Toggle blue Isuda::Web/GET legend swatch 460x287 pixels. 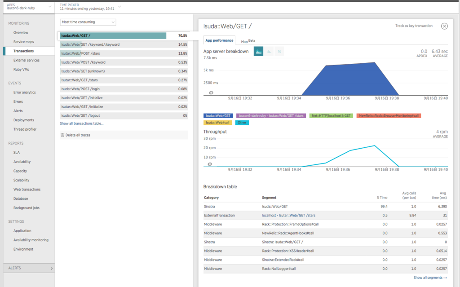coord(218,115)
